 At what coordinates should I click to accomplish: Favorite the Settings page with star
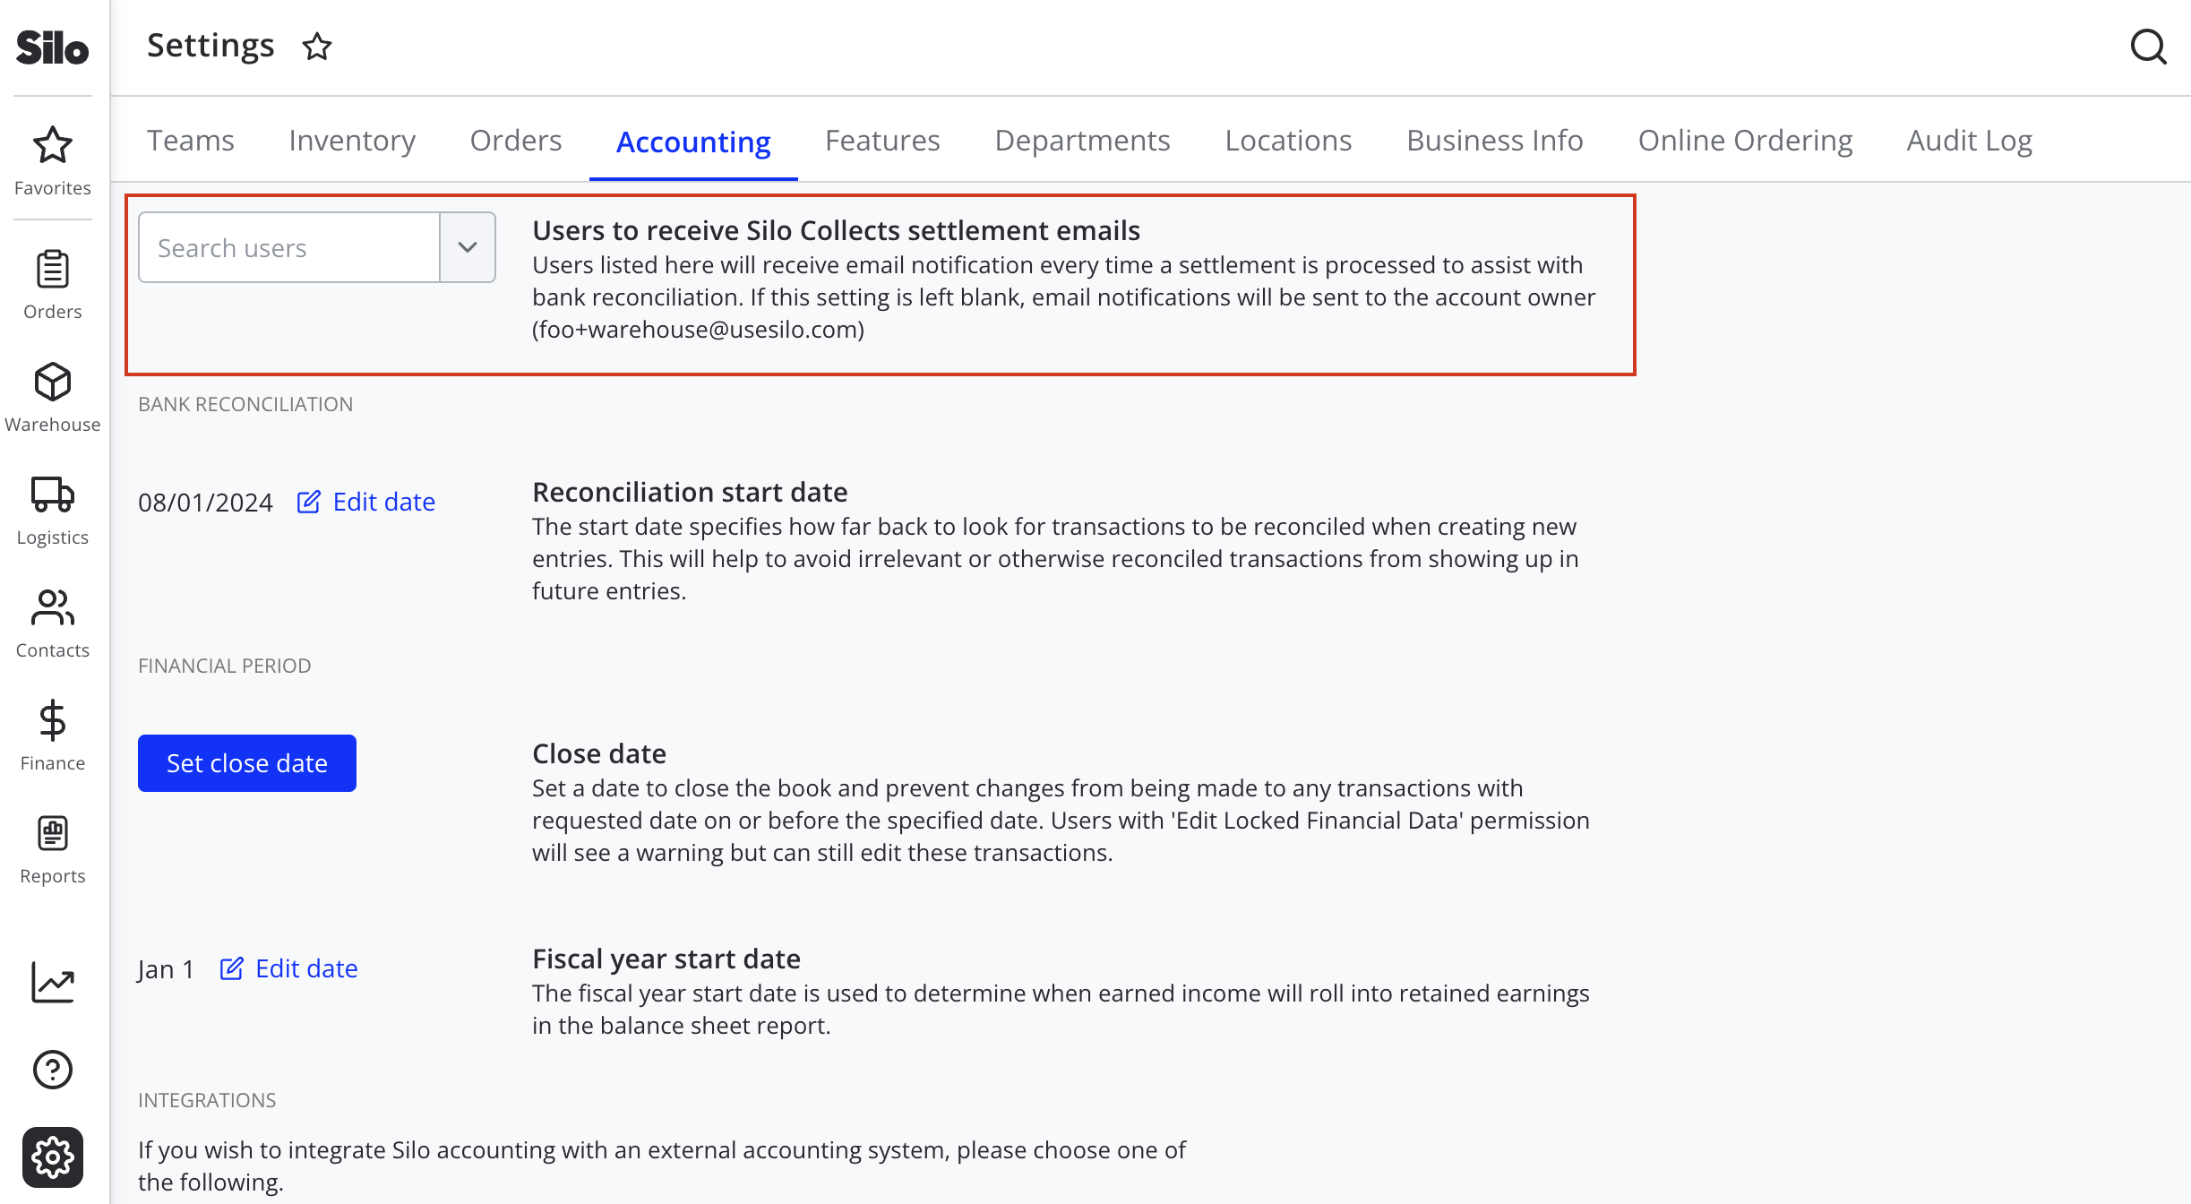317,46
